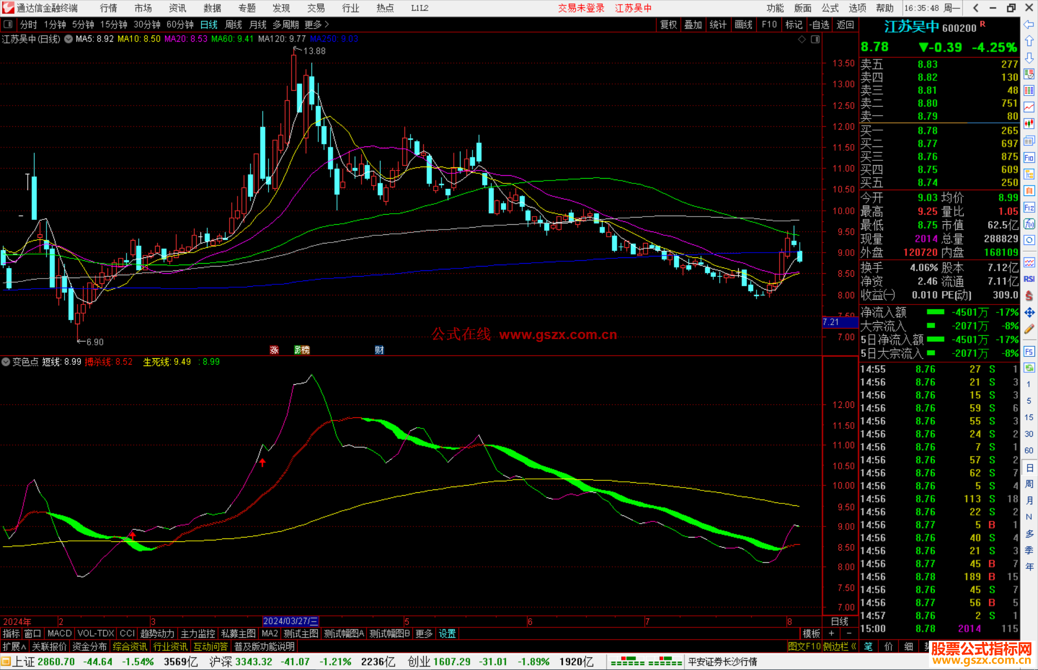Click the 复权 button

tap(668, 24)
